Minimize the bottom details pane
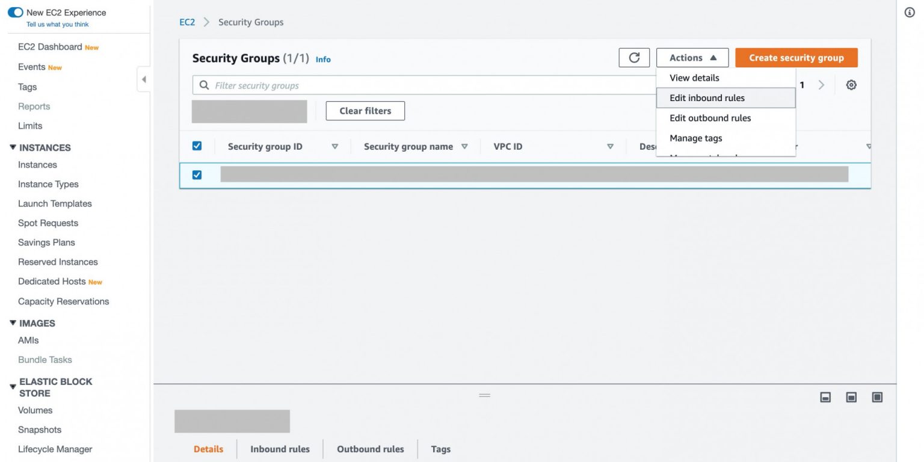The height and width of the screenshot is (462, 924). 826,397
